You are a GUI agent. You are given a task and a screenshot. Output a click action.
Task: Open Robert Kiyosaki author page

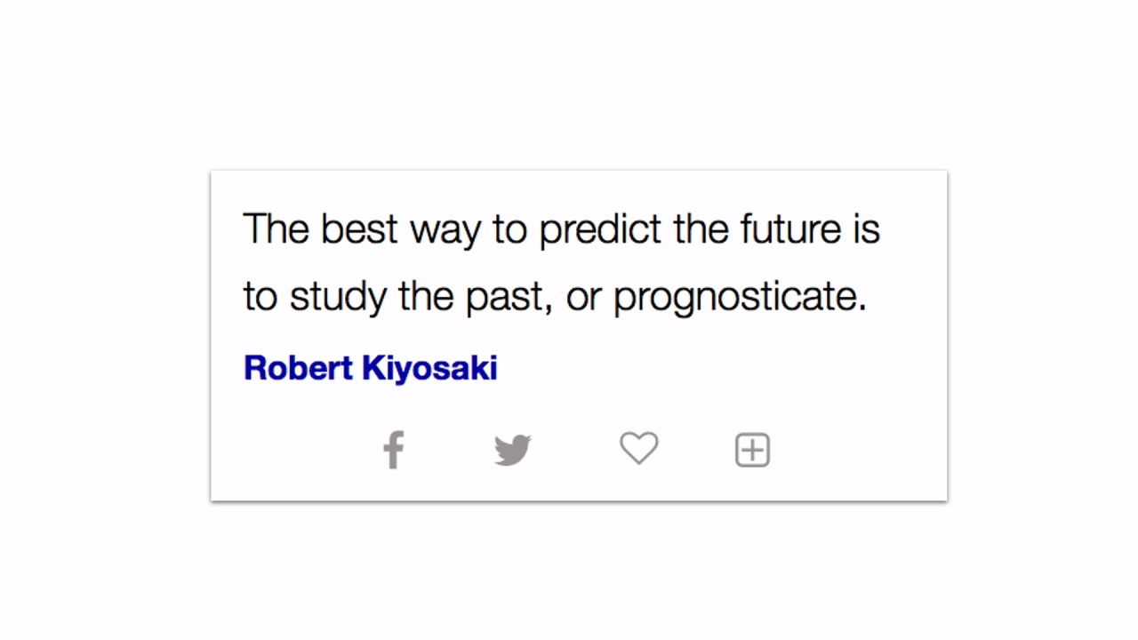tap(370, 368)
